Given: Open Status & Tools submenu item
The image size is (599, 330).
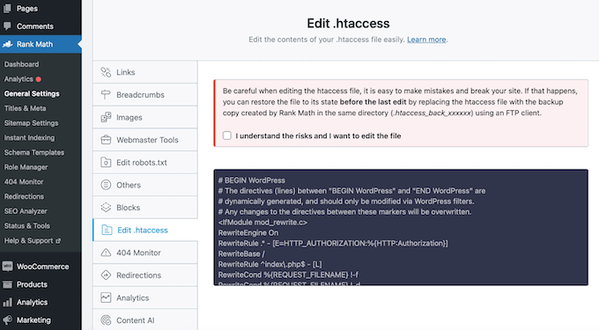Looking at the screenshot, I should click(26, 225).
